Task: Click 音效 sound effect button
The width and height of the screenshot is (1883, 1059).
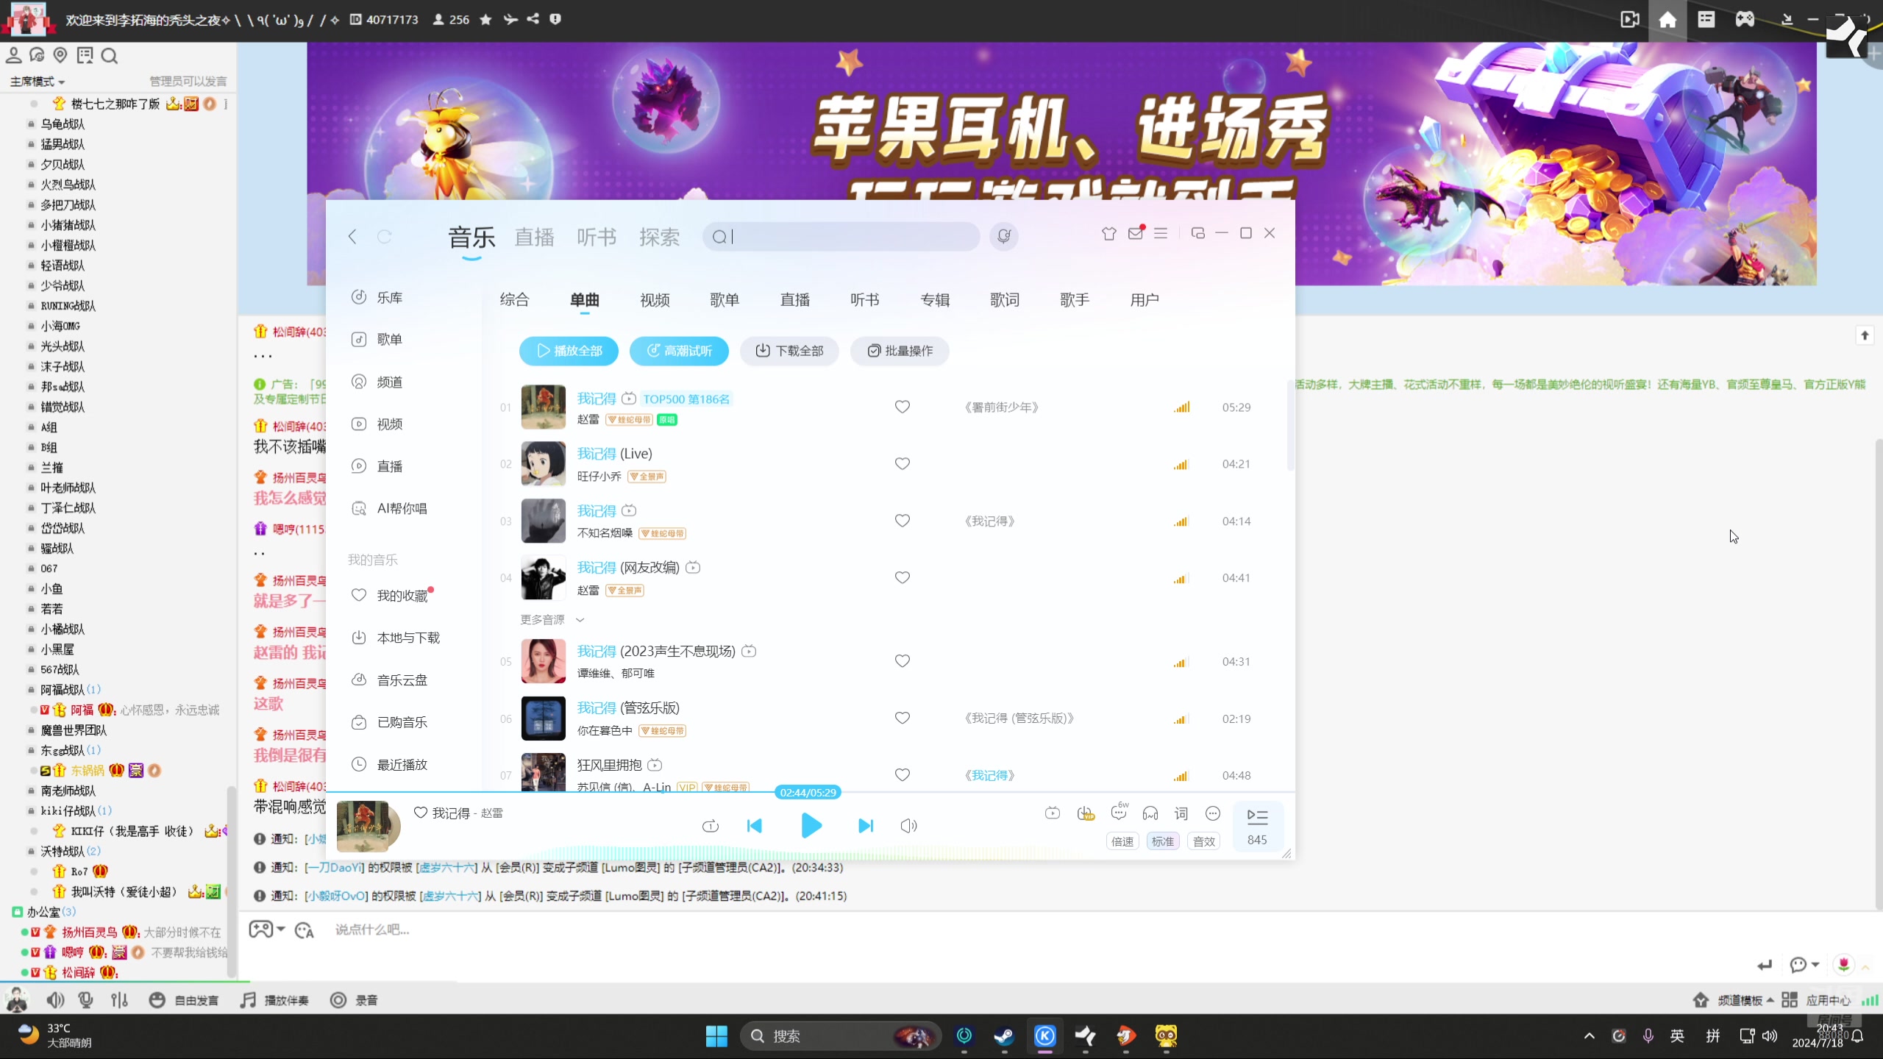Action: pyautogui.click(x=1204, y=841)
